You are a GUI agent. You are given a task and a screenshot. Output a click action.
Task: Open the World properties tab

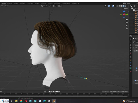pyautogui.click(x=131, y=53)
